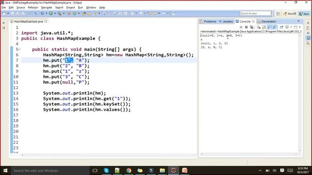Open the Help menu
Image resolution: width=312 pixels, height=175 pixels.
[102, 8]
